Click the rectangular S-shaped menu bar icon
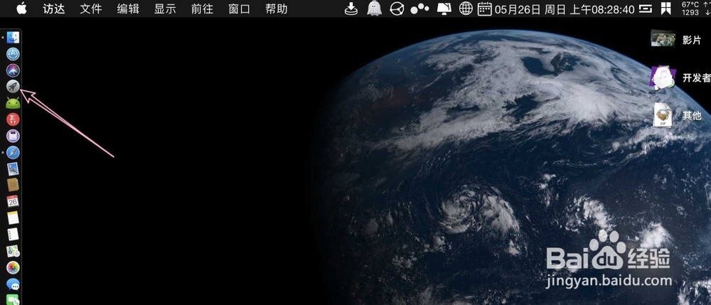 coord(646,9)
